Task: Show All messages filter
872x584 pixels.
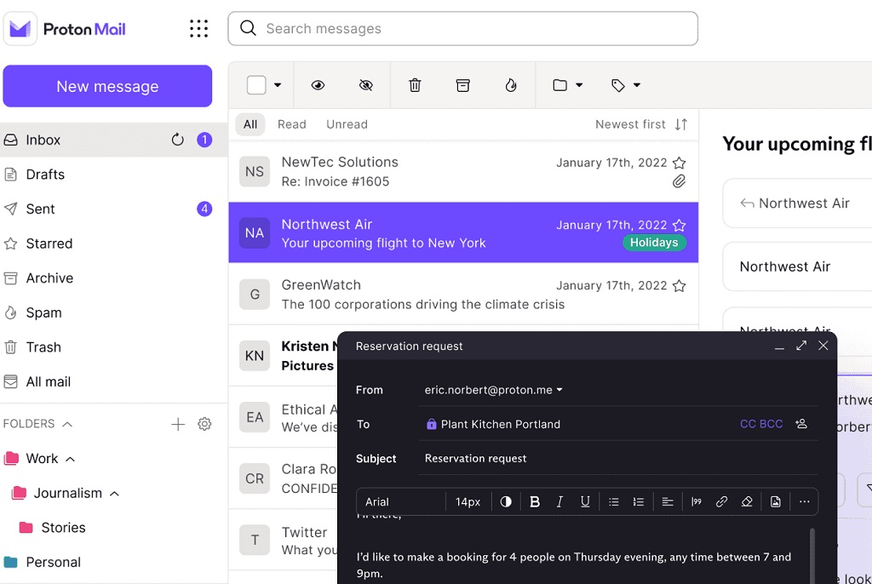Action: (x=250, y=124)
